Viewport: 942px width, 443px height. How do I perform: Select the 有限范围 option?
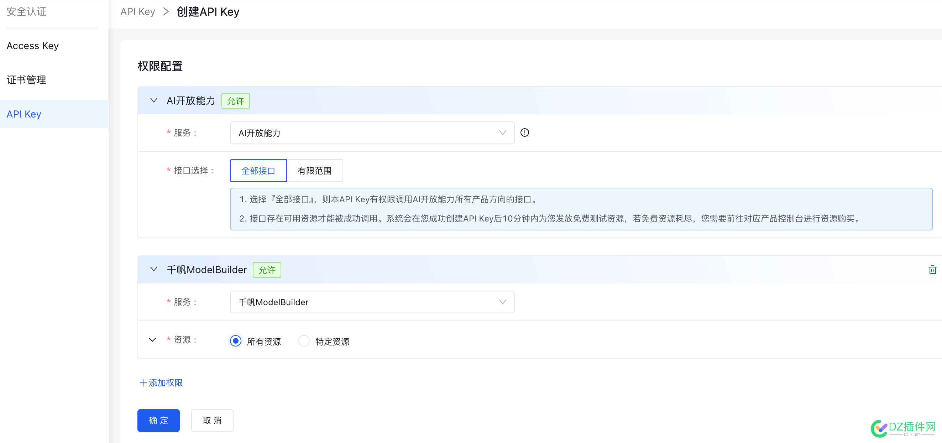coord(314,171)
